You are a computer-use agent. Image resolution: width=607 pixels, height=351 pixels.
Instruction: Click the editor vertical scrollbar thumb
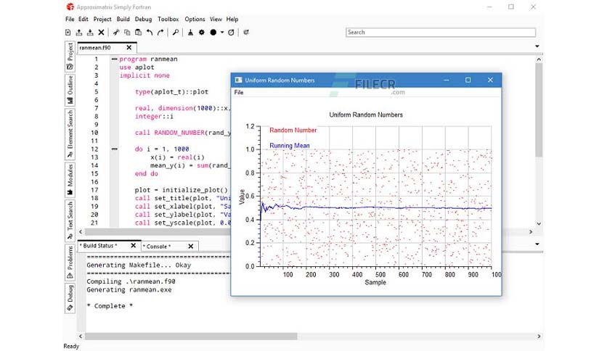coord(539,110)
